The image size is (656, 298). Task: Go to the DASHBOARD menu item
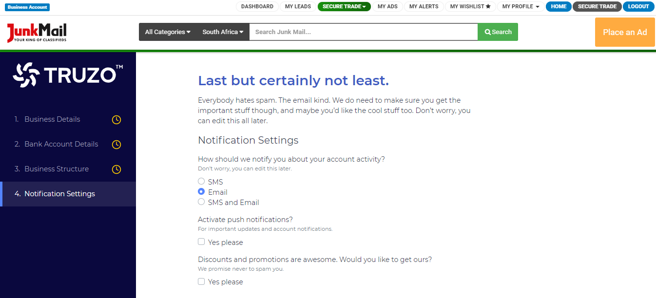pos(257,7)
